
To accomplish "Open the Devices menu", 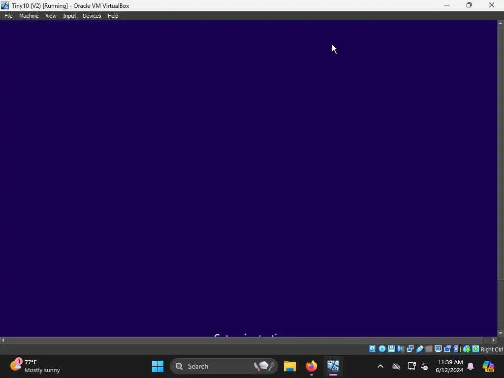I will pyautogui.click(x=92, y=16).
